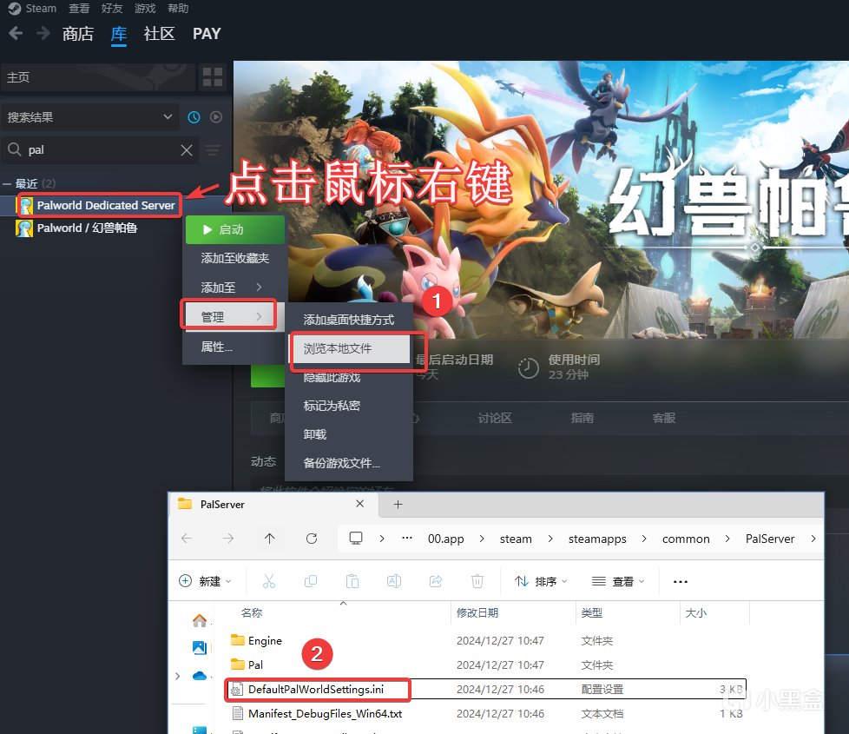Click 启动 in the context menu

(x=235, y=229)
